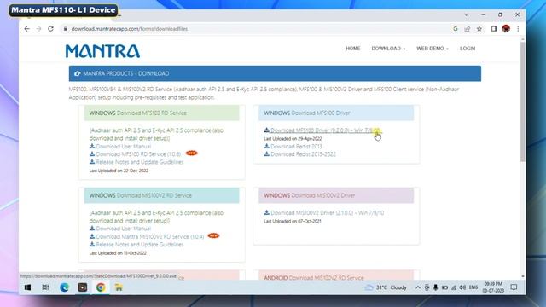This screenshot has height=307, width=546.
Task: Switch to Chrome on the taskbar
Action: point(101,287)
